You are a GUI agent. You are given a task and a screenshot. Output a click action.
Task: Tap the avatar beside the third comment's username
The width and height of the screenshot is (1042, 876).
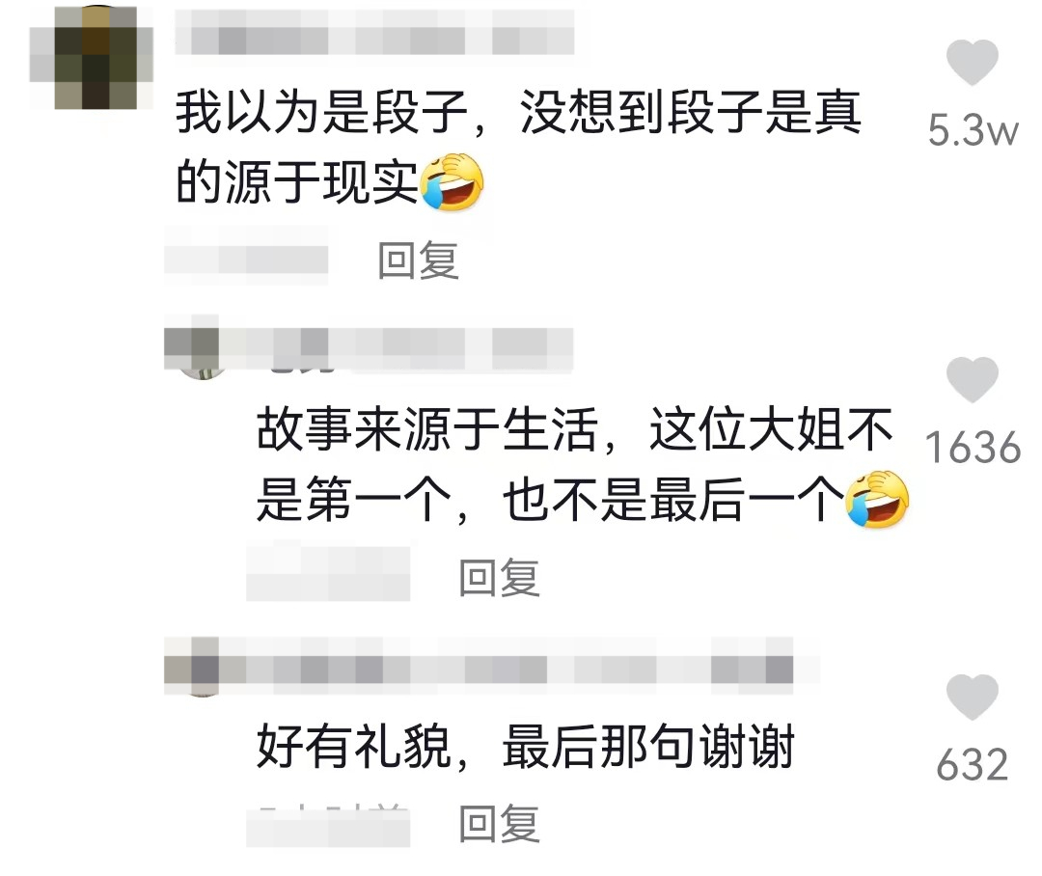191,667
